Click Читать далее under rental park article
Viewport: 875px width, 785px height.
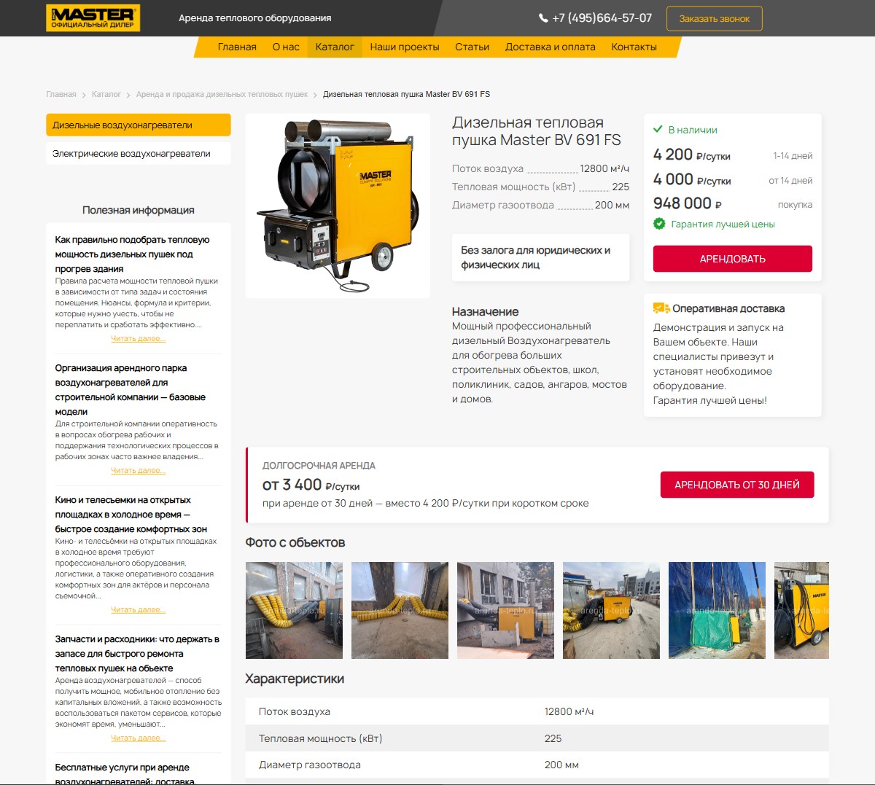139,470
